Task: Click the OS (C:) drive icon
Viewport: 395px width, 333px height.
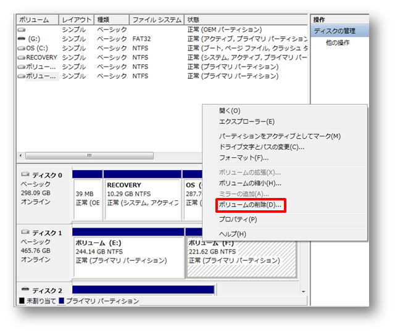Action: 22,48
